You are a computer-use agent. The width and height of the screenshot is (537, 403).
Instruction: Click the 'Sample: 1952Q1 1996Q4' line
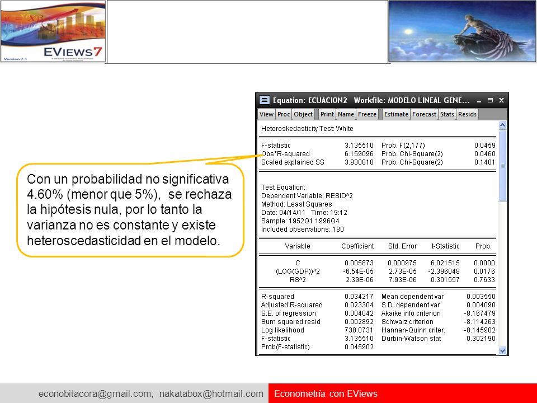tap(300, 221)
